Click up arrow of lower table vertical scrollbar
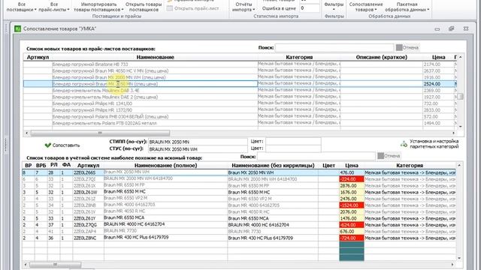The height and width of the screenshot is (270, 481). click(x=459, y=165)
